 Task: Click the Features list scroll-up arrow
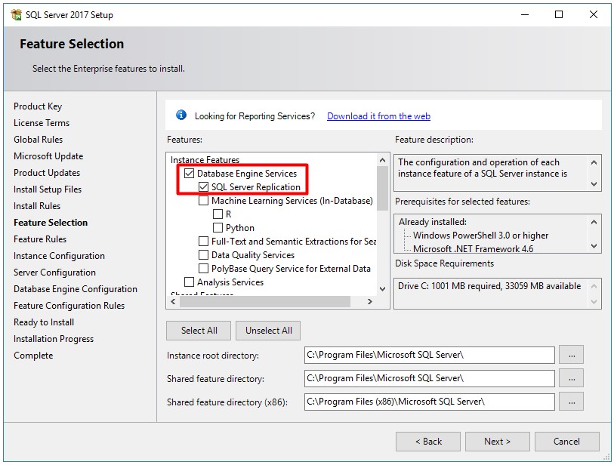381,160
